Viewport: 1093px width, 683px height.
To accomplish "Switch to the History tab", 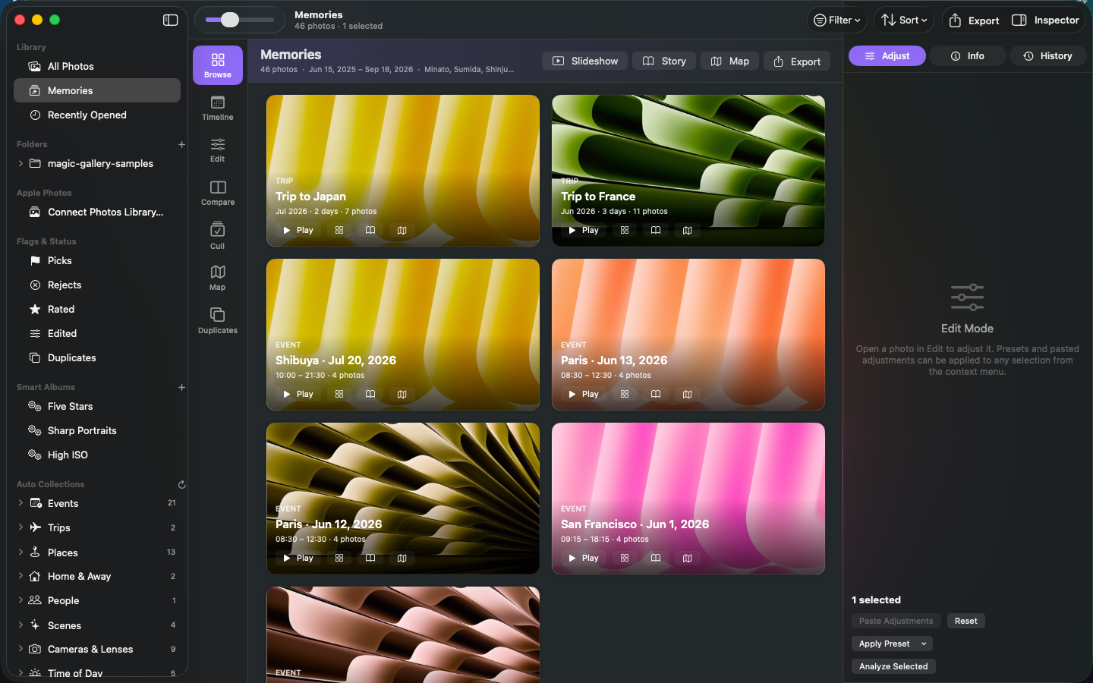I will click(1048, 56).
